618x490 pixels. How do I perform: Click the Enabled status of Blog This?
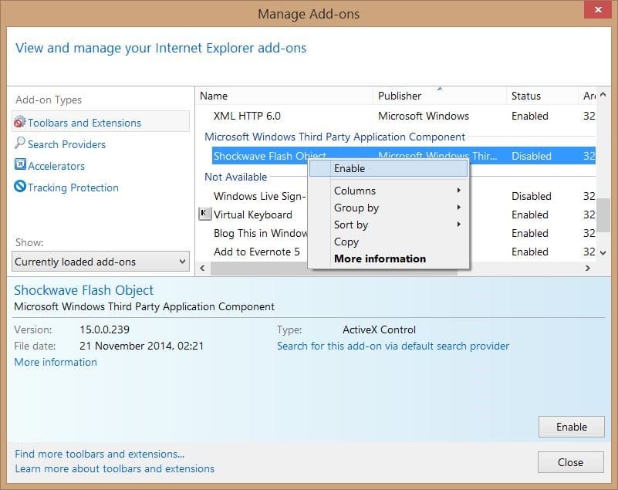coord(530,233)
